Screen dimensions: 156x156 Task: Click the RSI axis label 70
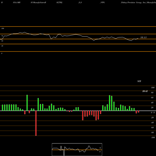(x=2, y=36)
